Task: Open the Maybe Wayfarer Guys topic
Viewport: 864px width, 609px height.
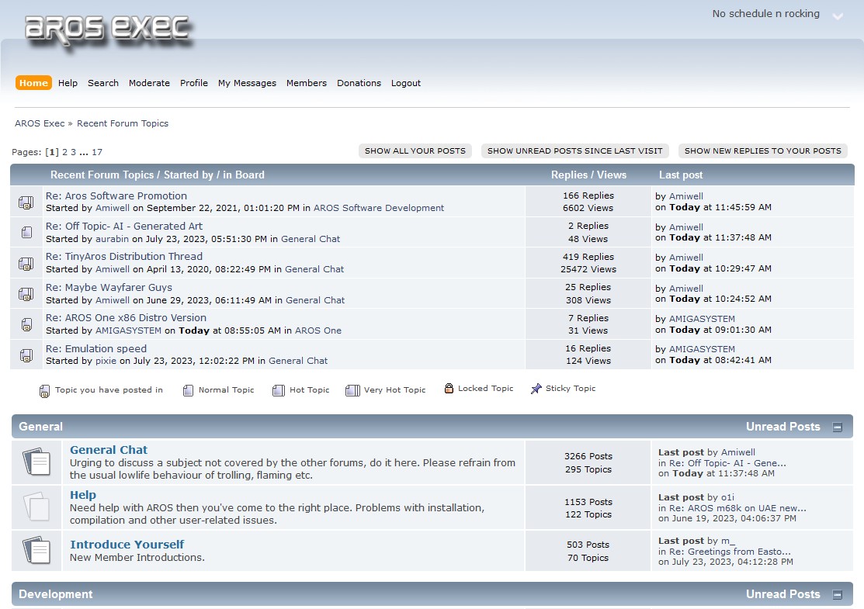Action: [109, 287]
